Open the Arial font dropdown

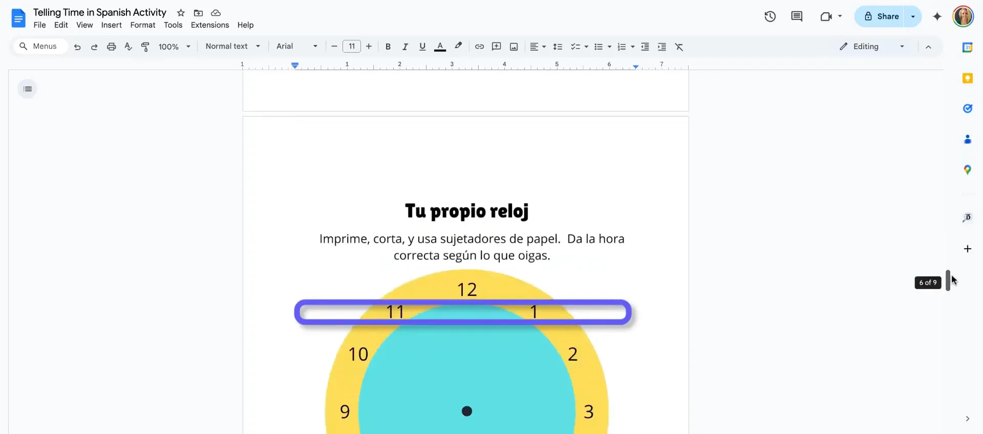[297, 47]
